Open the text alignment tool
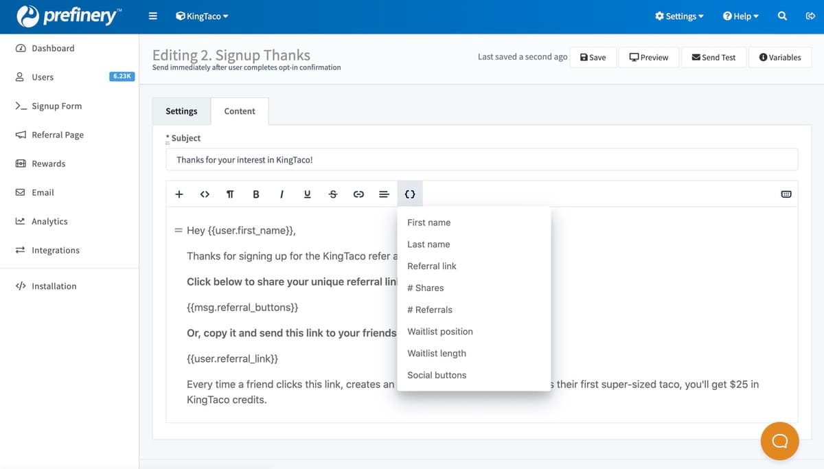 [384, 194]
